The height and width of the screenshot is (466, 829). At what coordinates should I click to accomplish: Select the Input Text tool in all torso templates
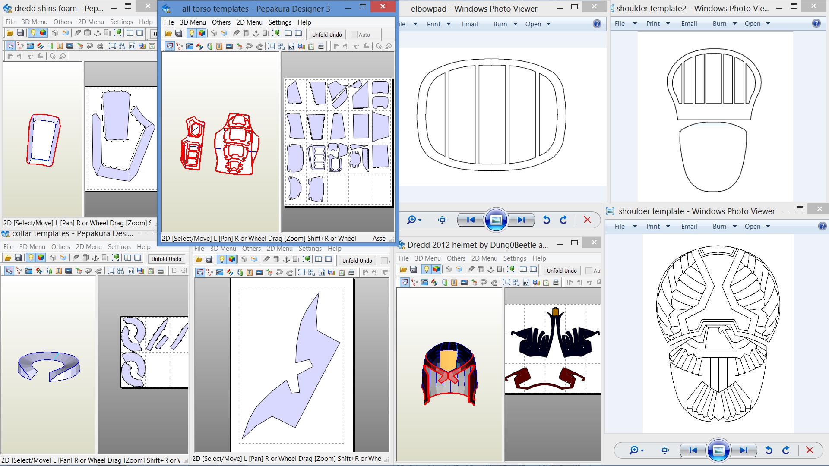tap(219, 46)
